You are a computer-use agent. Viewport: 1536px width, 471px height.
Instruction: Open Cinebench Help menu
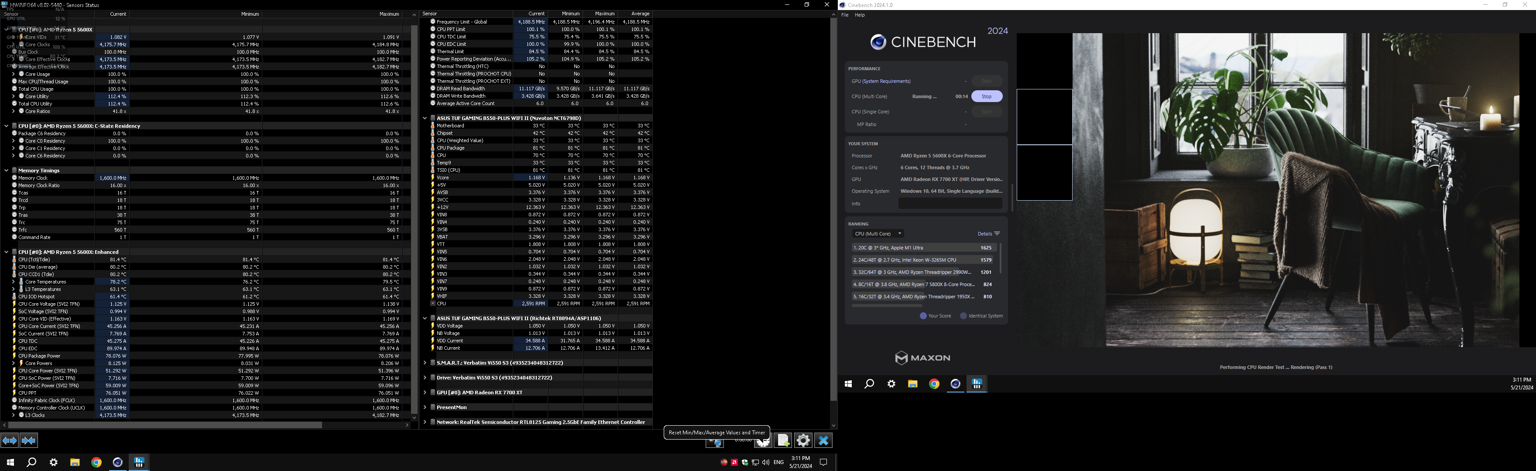(x=860, y=15)
